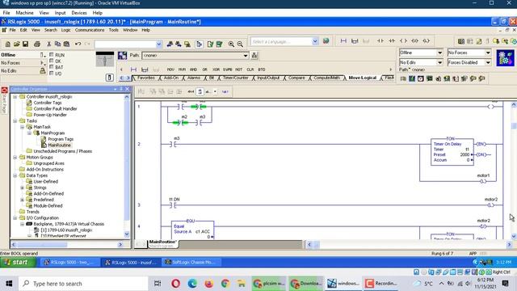This screenshot has width=517, height=291.
Task: Open the right-side Offline status dropdown
Action: pos(439,53)
